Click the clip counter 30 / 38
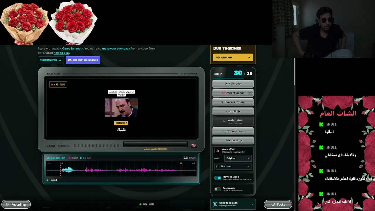This screenshot has height=211, width=375. (x=243, y=73)
